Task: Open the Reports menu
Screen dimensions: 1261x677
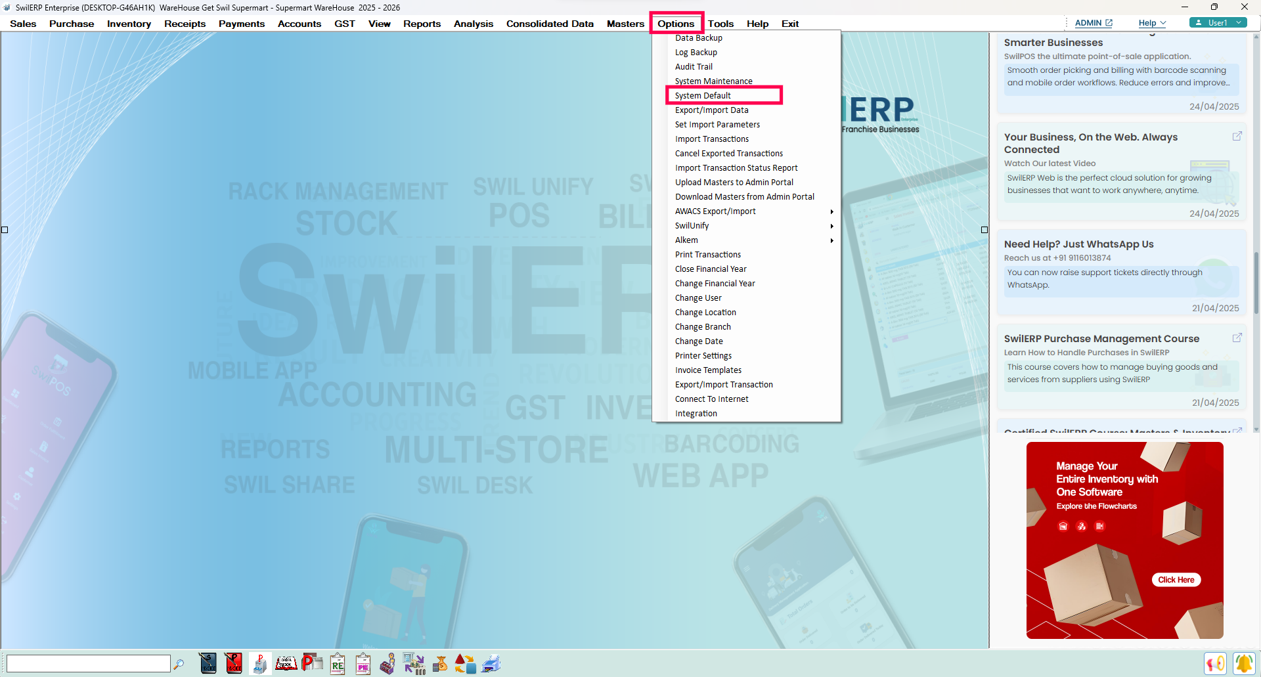Action: click(x=422, y=24)
